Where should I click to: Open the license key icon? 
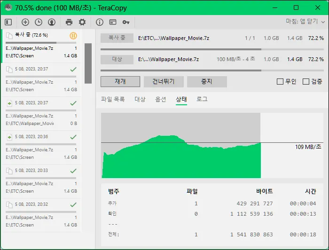click(126, 22)
